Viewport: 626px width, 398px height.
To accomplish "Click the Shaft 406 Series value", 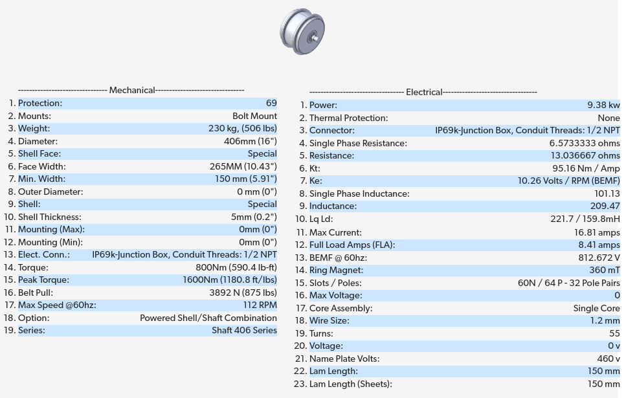I will [244, 330].
